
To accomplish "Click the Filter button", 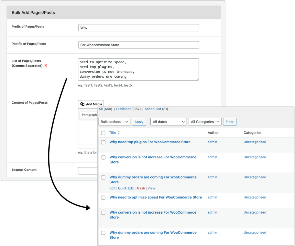I will (230, 122).
